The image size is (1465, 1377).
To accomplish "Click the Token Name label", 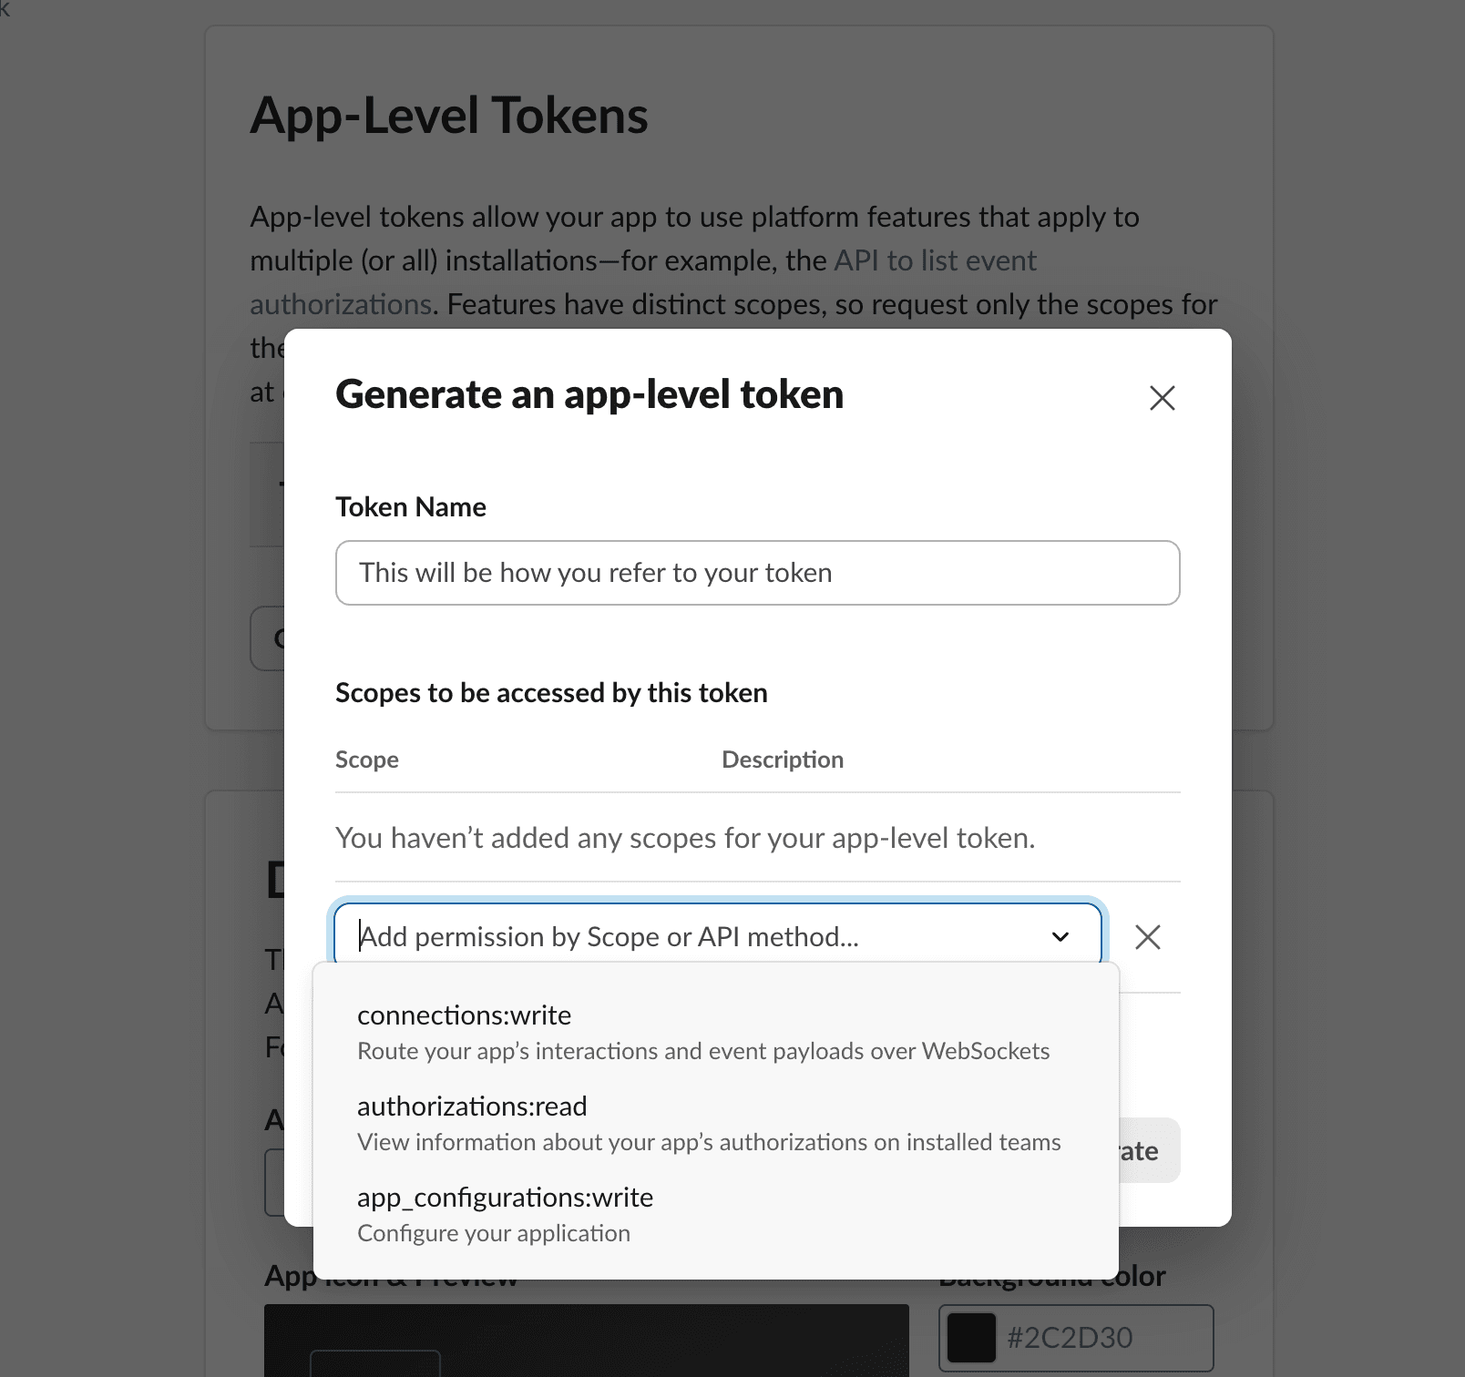I will click(x=411, y=507).
